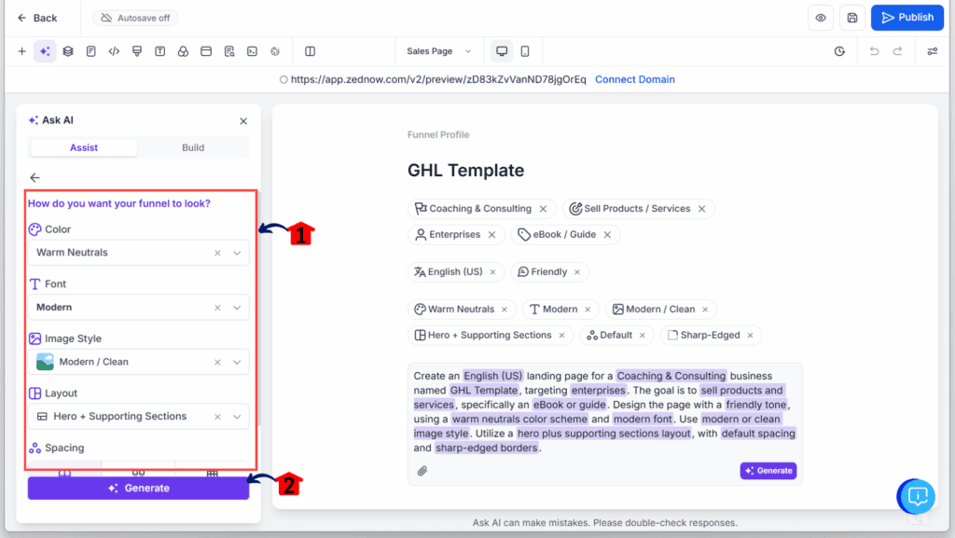The height and width of the screenshot is (538, 955).
Task: Click the attachment paperclip icon in prompt box
Action: (x=422, y=471)
